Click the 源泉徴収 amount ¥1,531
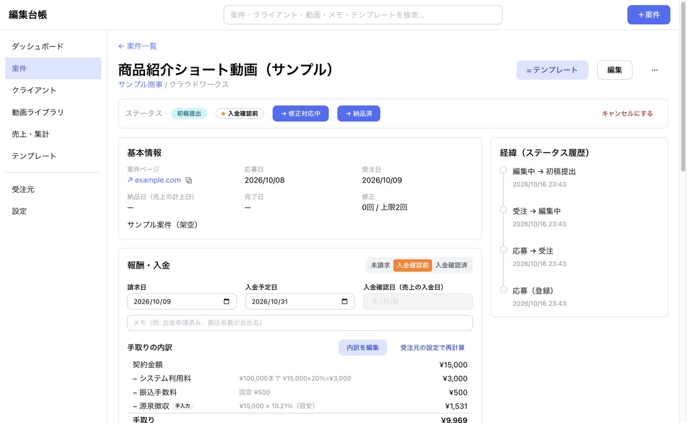 tap(456, 406)
